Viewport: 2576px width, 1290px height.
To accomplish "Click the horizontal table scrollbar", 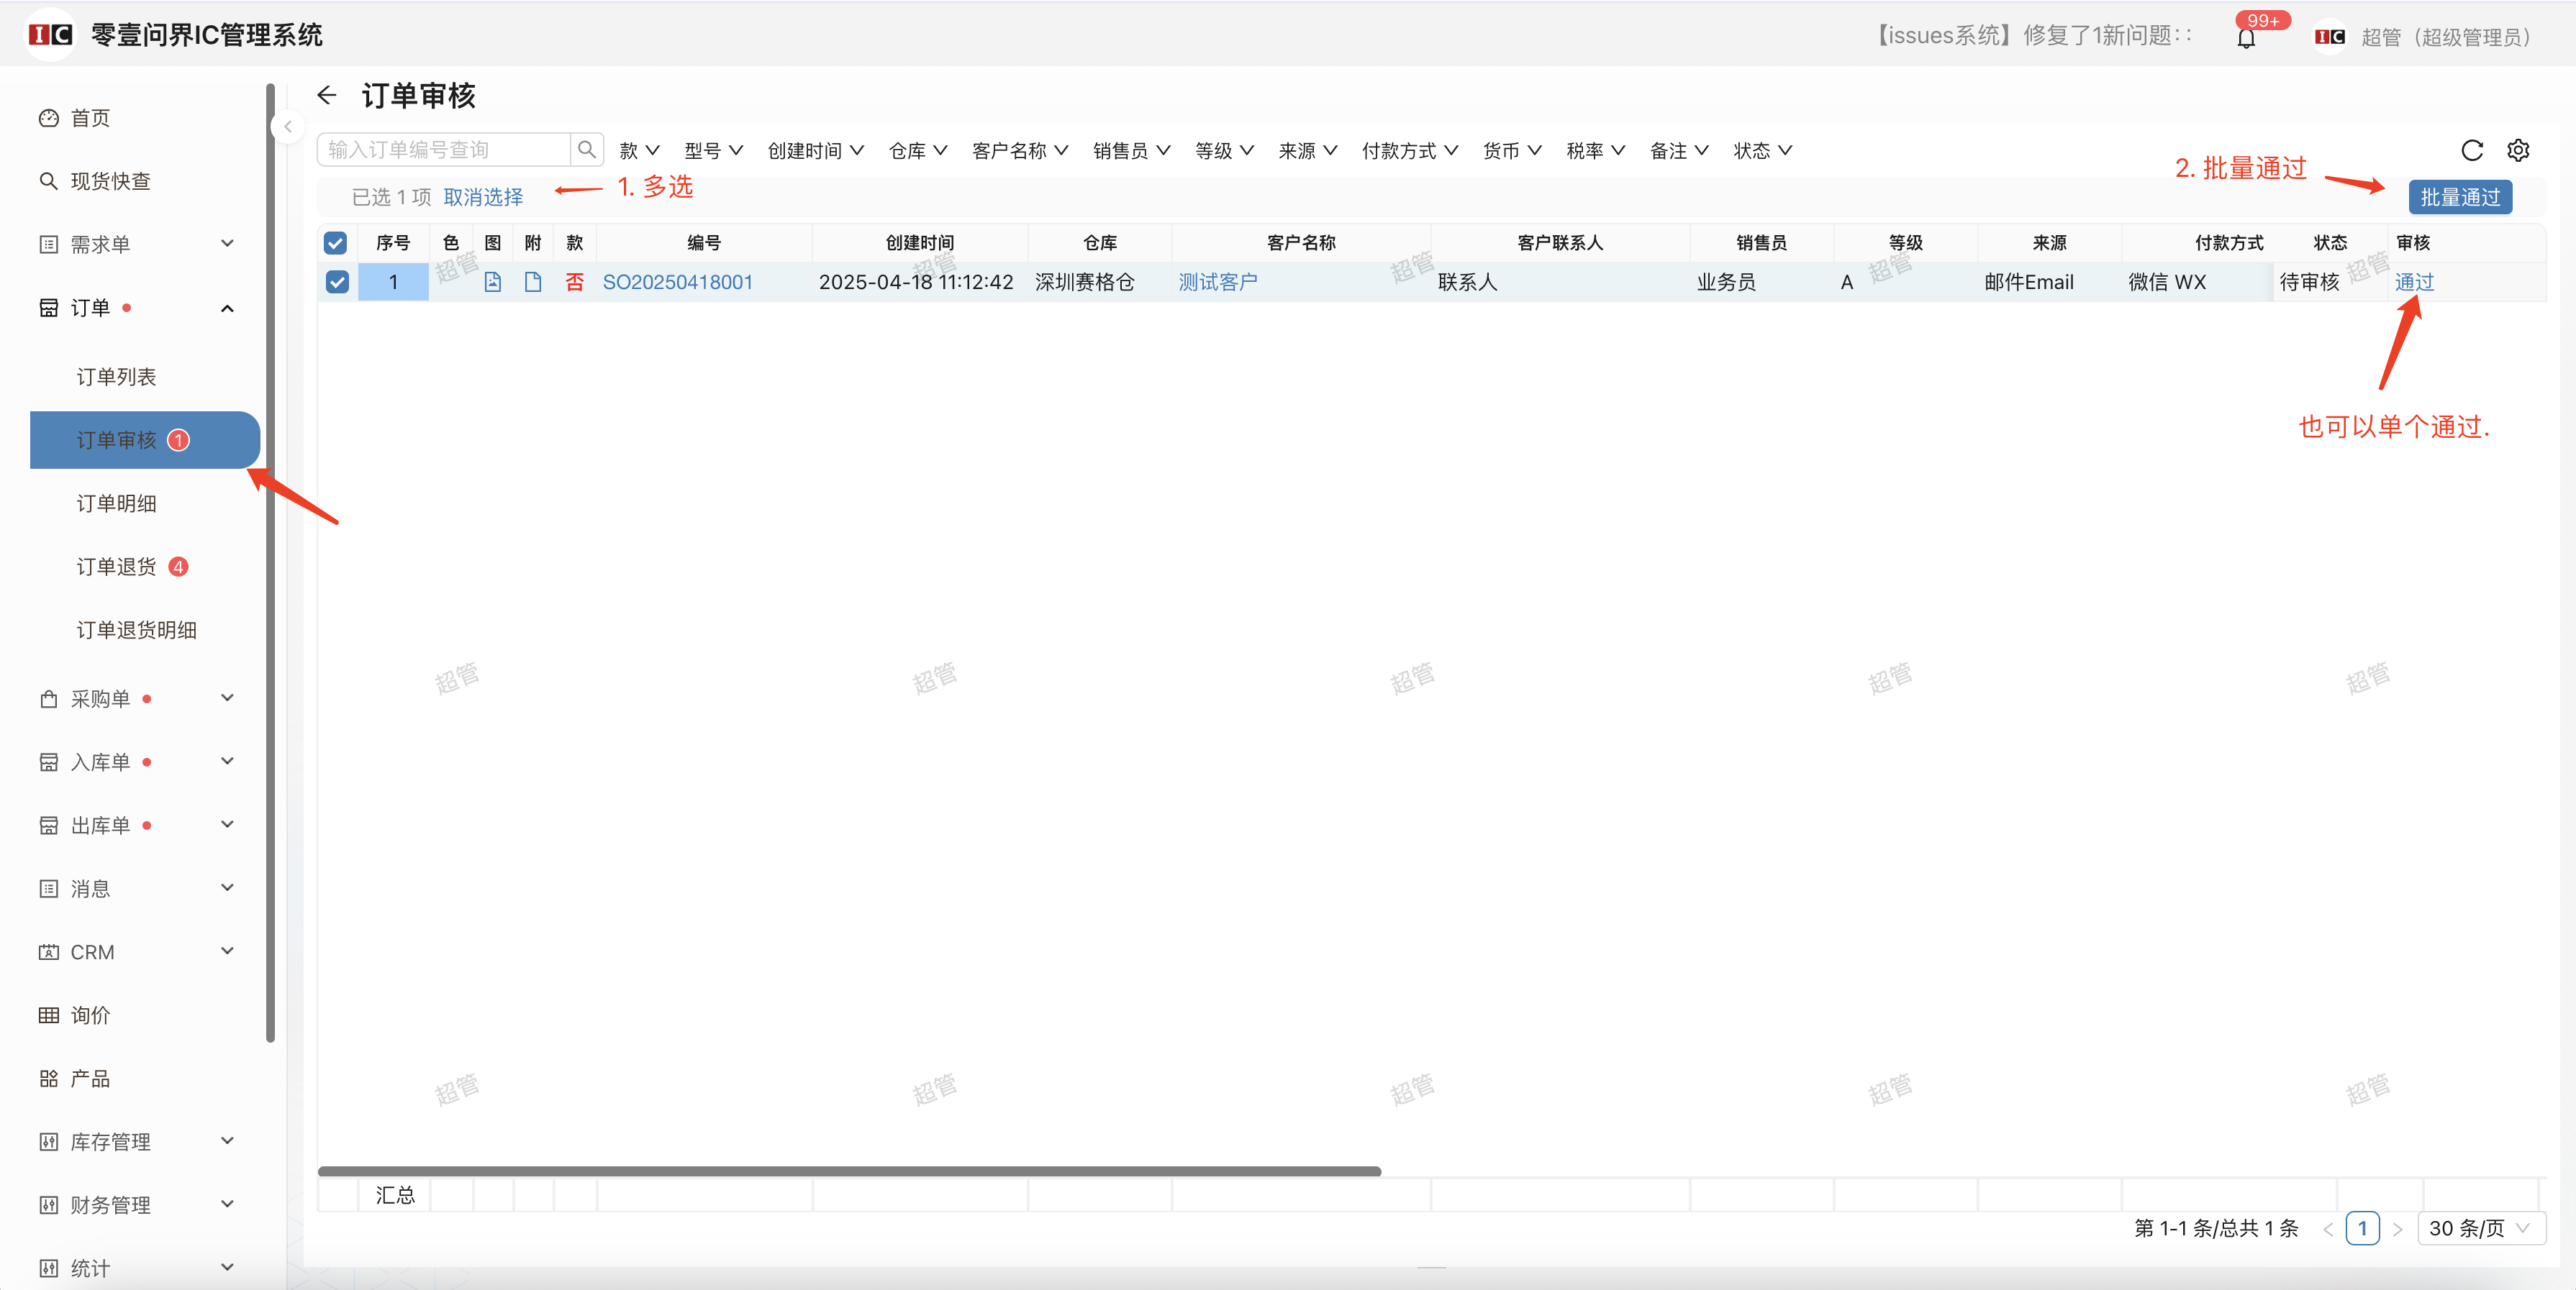I will pyautogui.click(x=848, y=1171).
